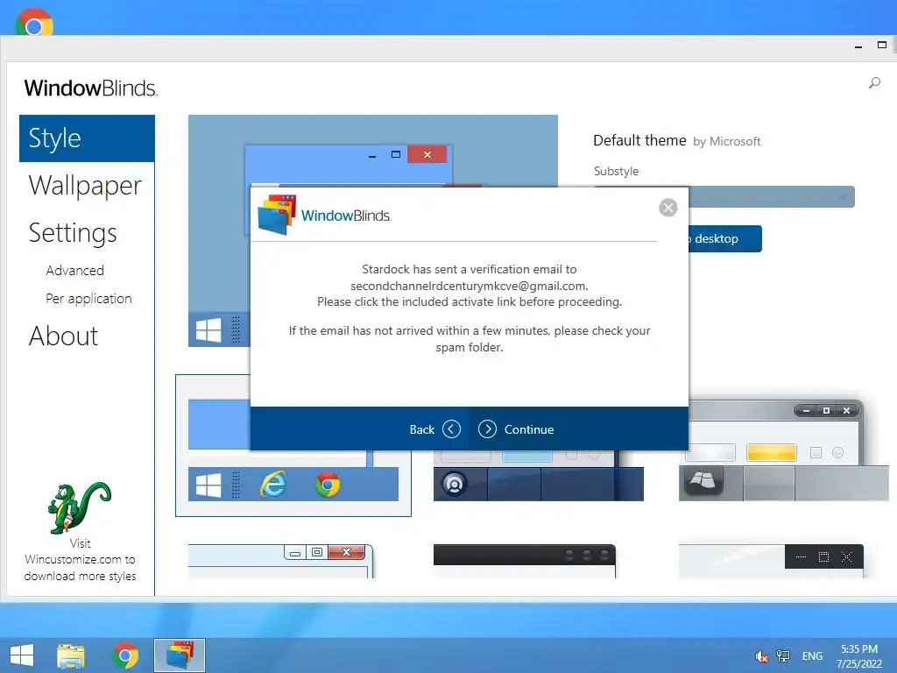This screenshot has width=897, height=673.
Task: Launch Chrome from the taskbar
Action: [x=126, y=655]
